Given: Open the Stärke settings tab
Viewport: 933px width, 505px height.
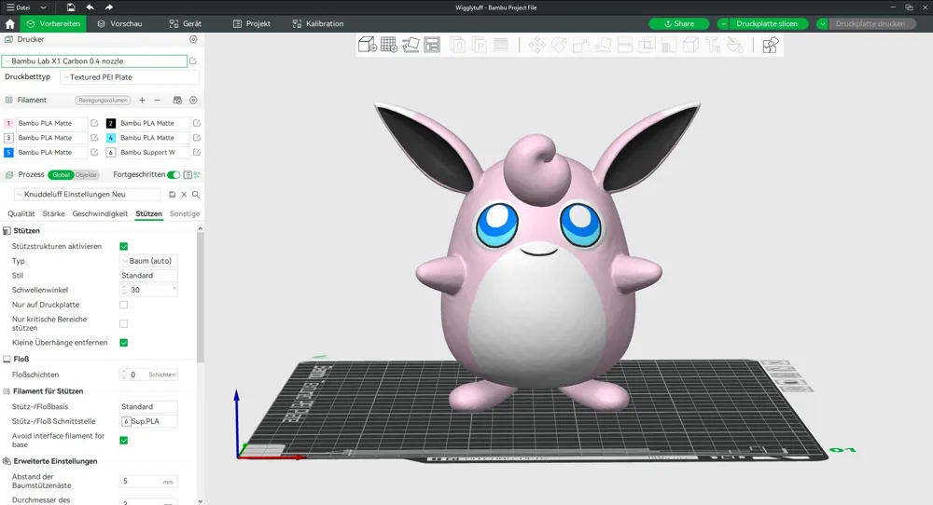Looking at the screenshot, I should click(53, 214).
